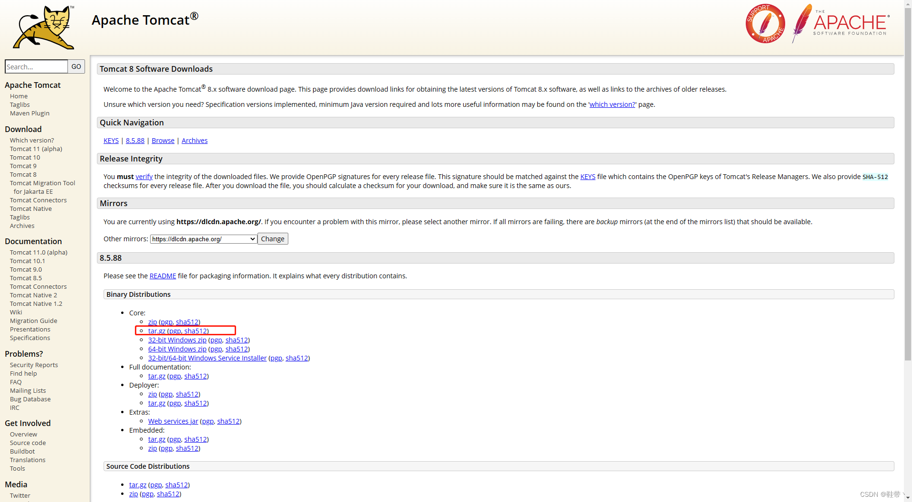The height and width of the screenshot is (502, 912).
Task: Download 64-bit Windows zip
Action: 177,349
